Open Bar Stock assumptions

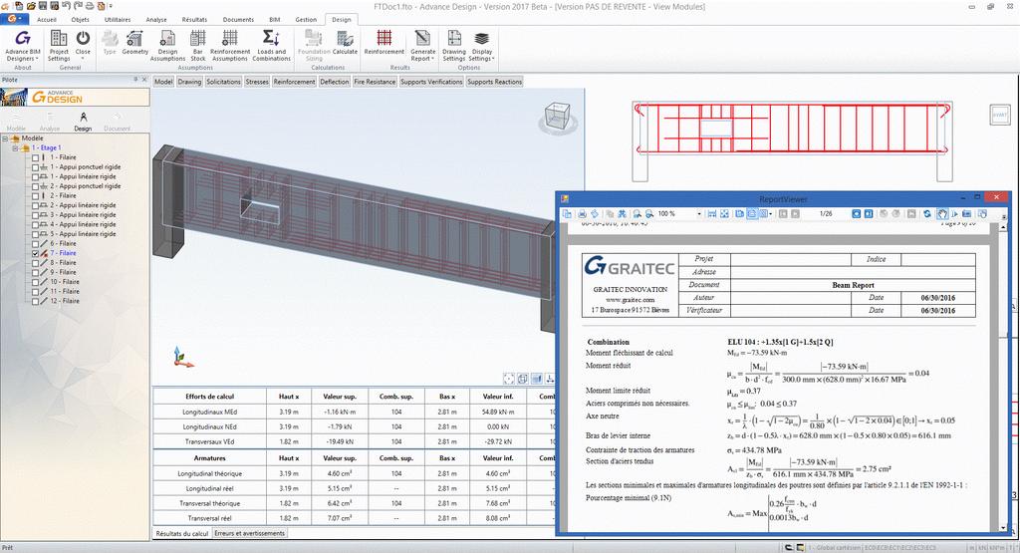[198, 46]
